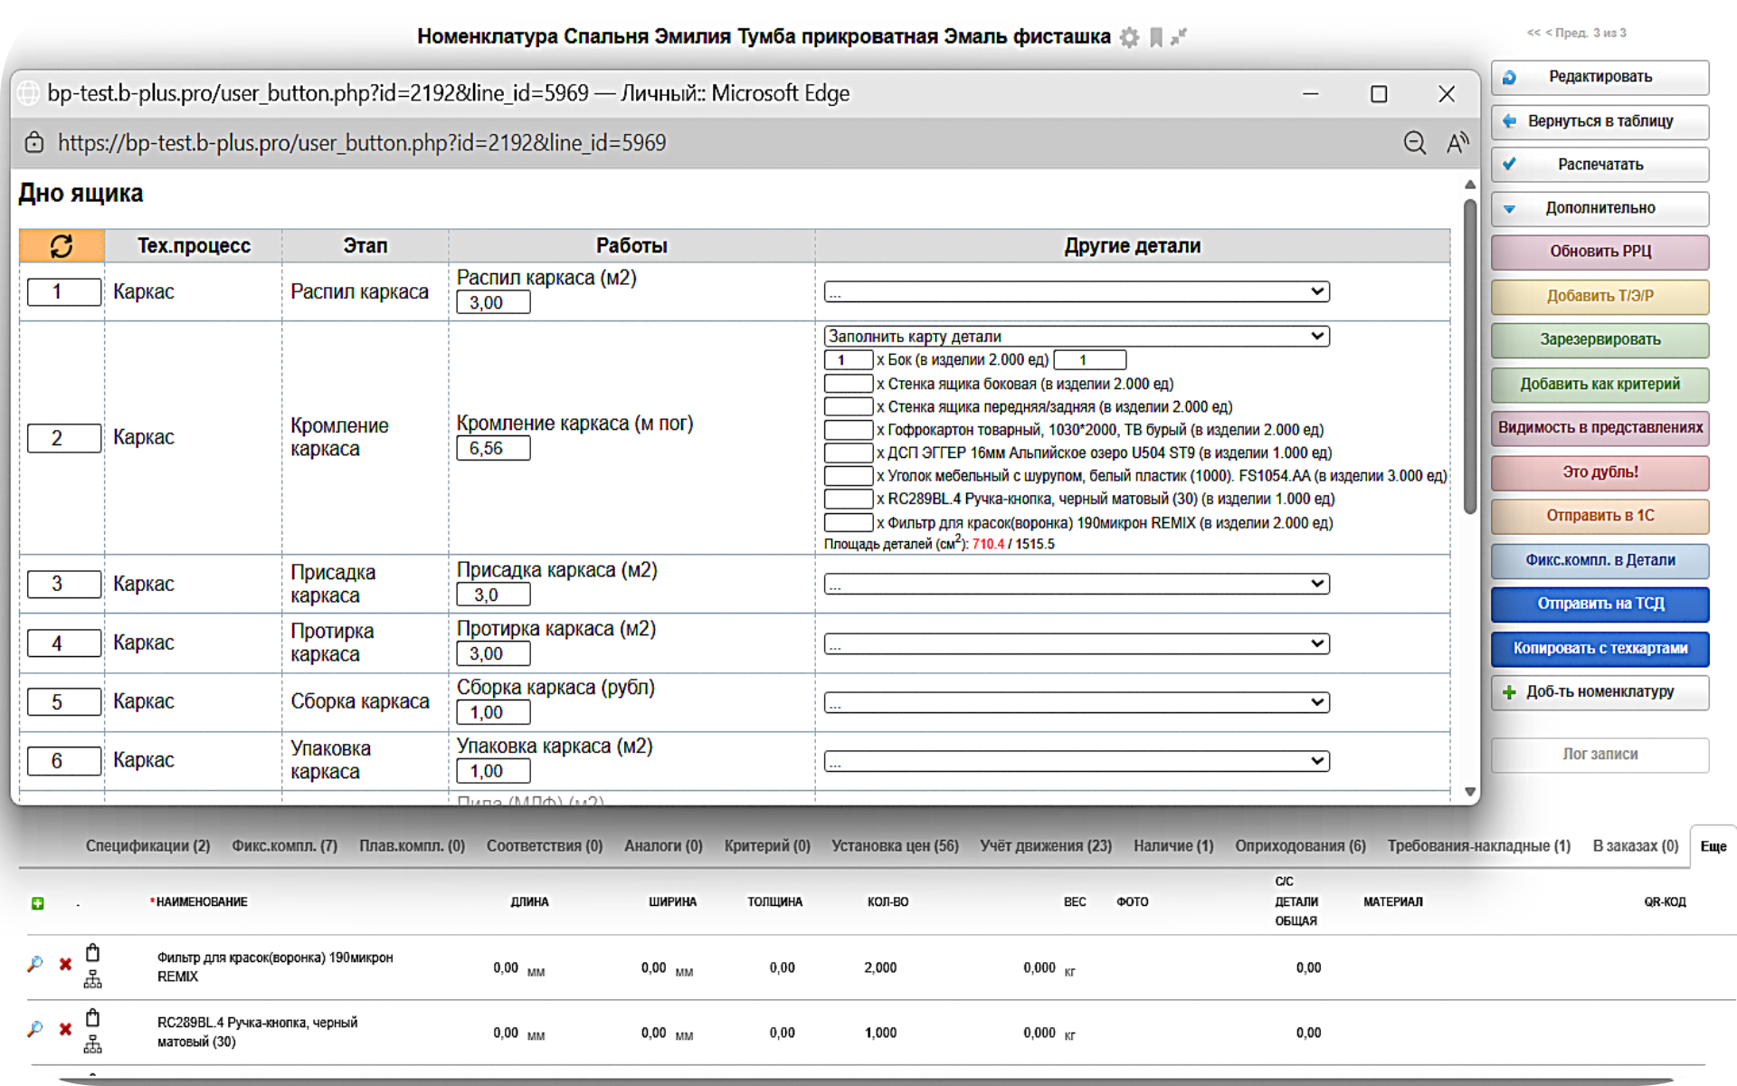Viewport: 1737px width, 1086px height.
Task: Open the Установка цен (56) tab
Action: point(895,845)
